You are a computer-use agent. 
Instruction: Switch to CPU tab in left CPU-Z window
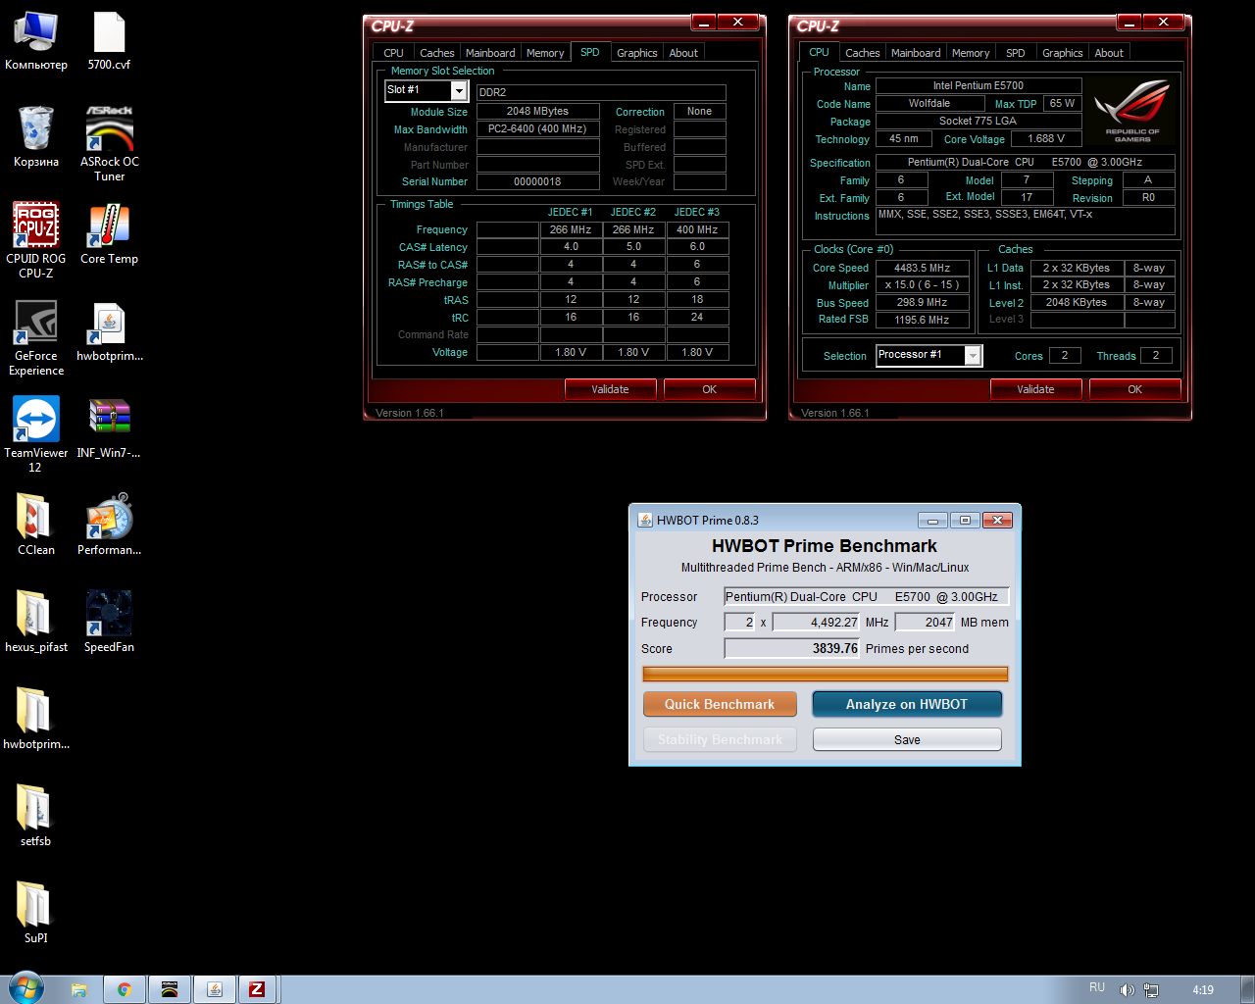[393, 53]
